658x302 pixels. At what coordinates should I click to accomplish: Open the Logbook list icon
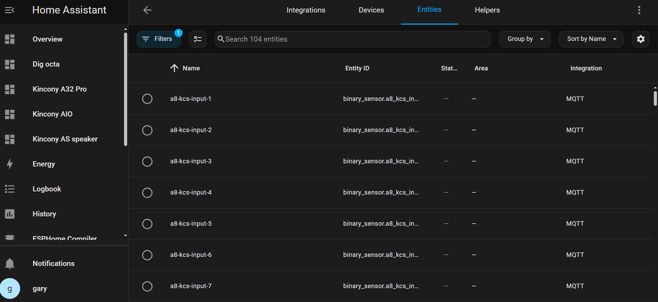pos(10,189)
